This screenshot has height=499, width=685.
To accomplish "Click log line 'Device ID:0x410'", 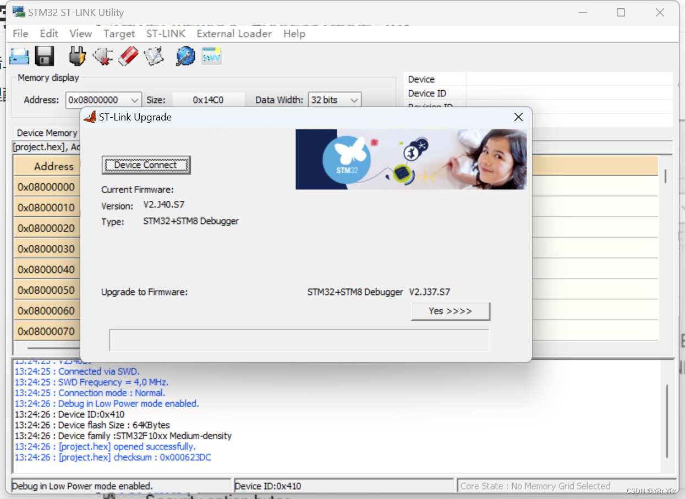I will point(69,414).
